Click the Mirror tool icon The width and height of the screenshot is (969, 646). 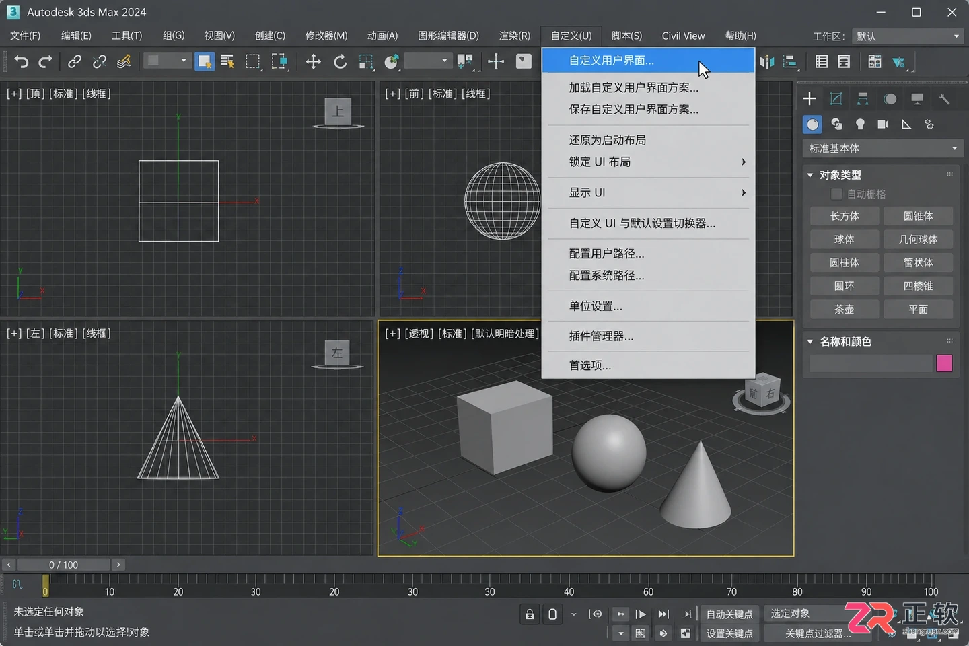[x=767, y=62]
